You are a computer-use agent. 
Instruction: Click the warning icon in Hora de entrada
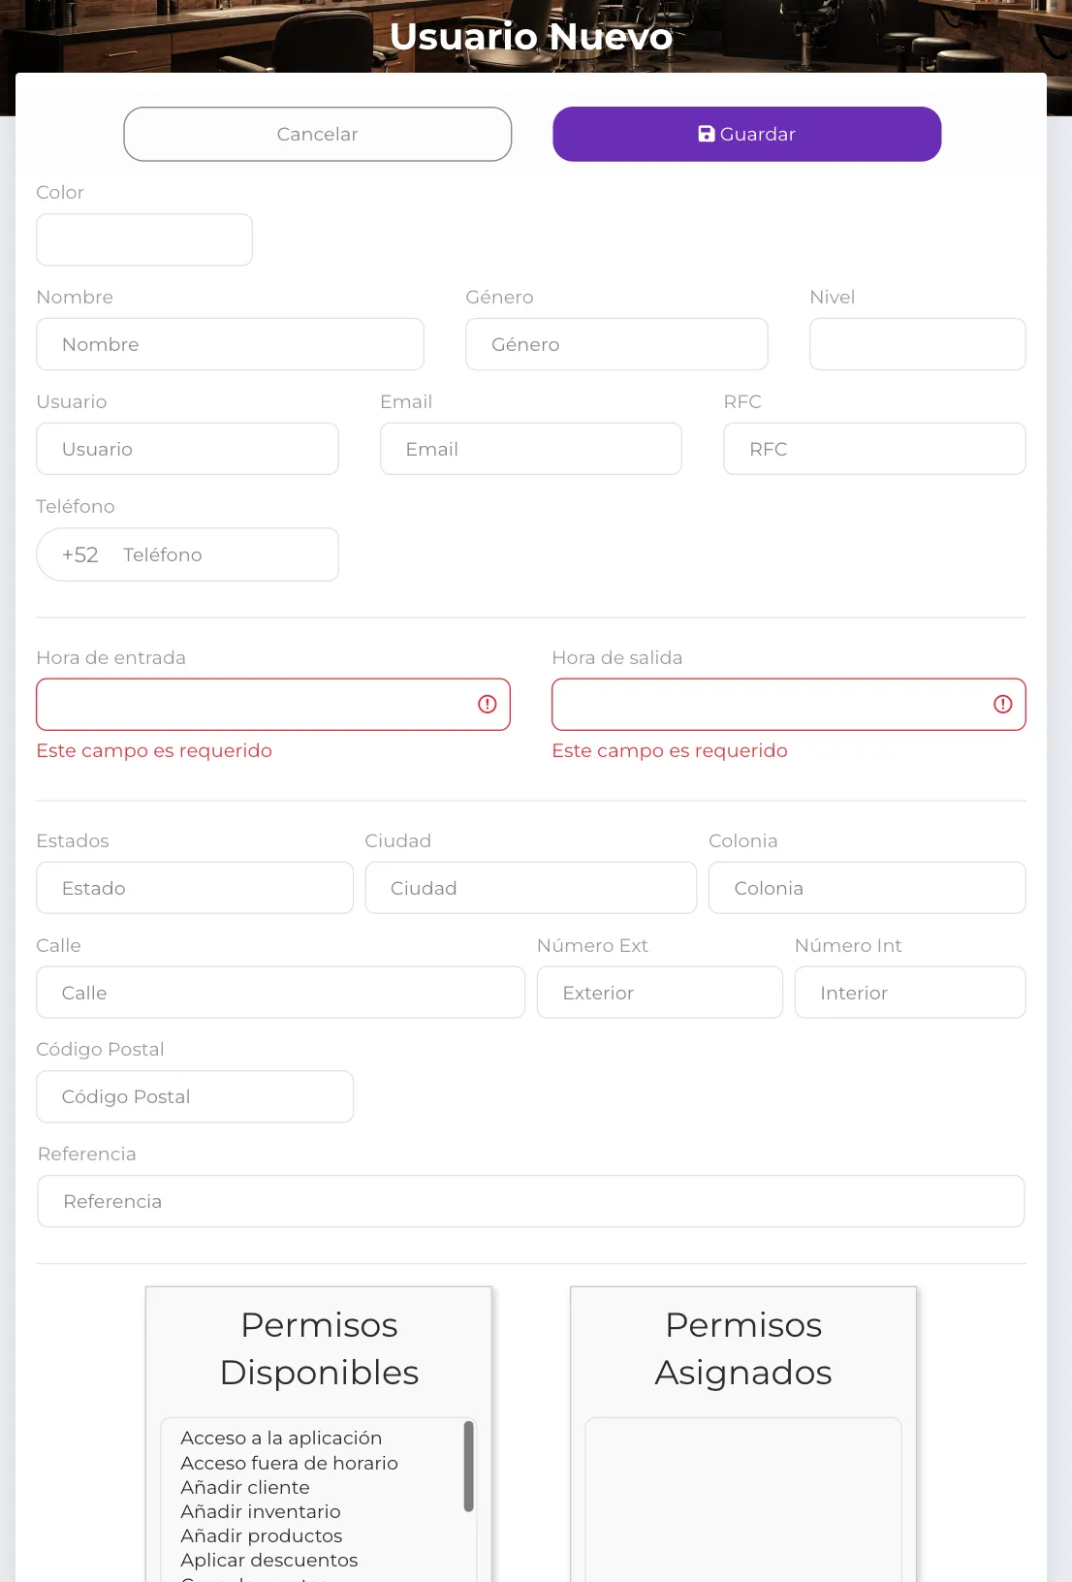point(488,705)
